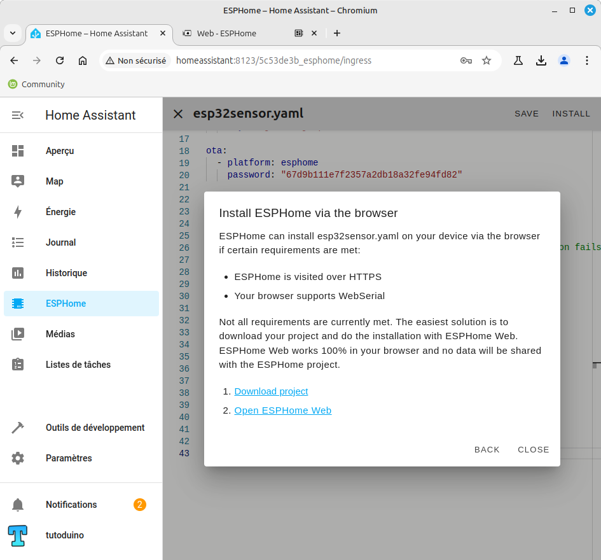Focus the address bar URL
This screenshot has height=560, width=601.
tap(273, 60)
